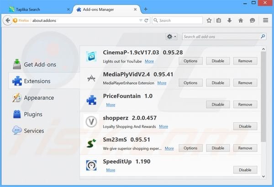
Task: Disable the PriceFountain extension
Action: tap(218, 104)
